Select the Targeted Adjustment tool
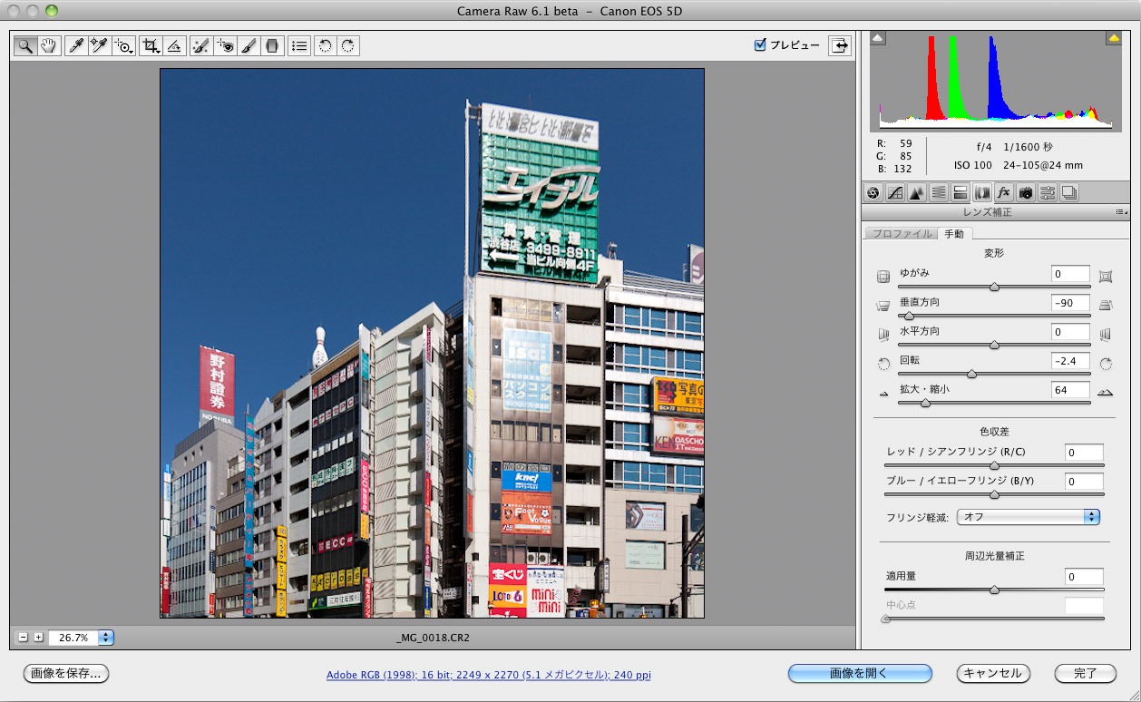Screen dimensions: 1141x702 click(x=124, y=45)
